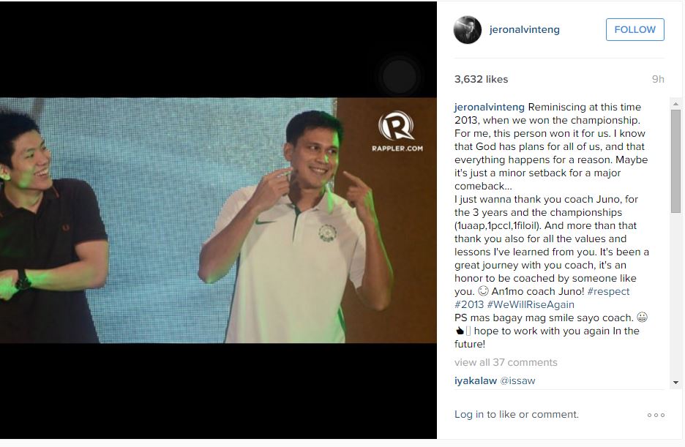Image resolution: width=685 pixels, height=447 pixels.
Task: Open the #respect hashtag
Action: click(x=608, y=291)
